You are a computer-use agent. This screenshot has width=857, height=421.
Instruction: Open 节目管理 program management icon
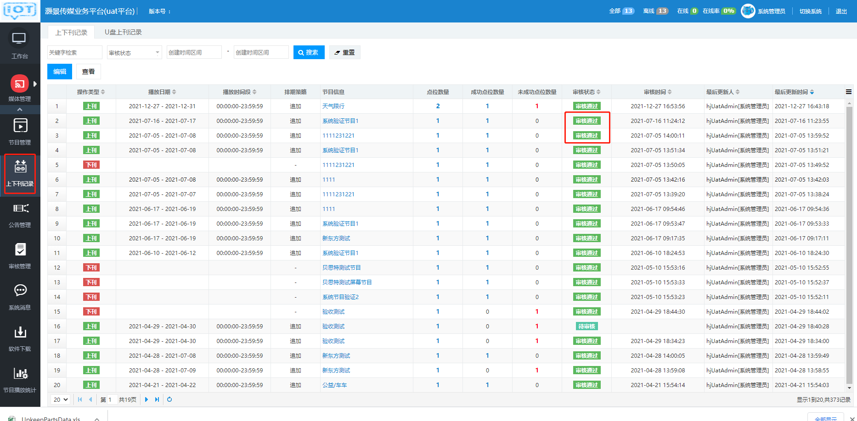pos(20,126)
